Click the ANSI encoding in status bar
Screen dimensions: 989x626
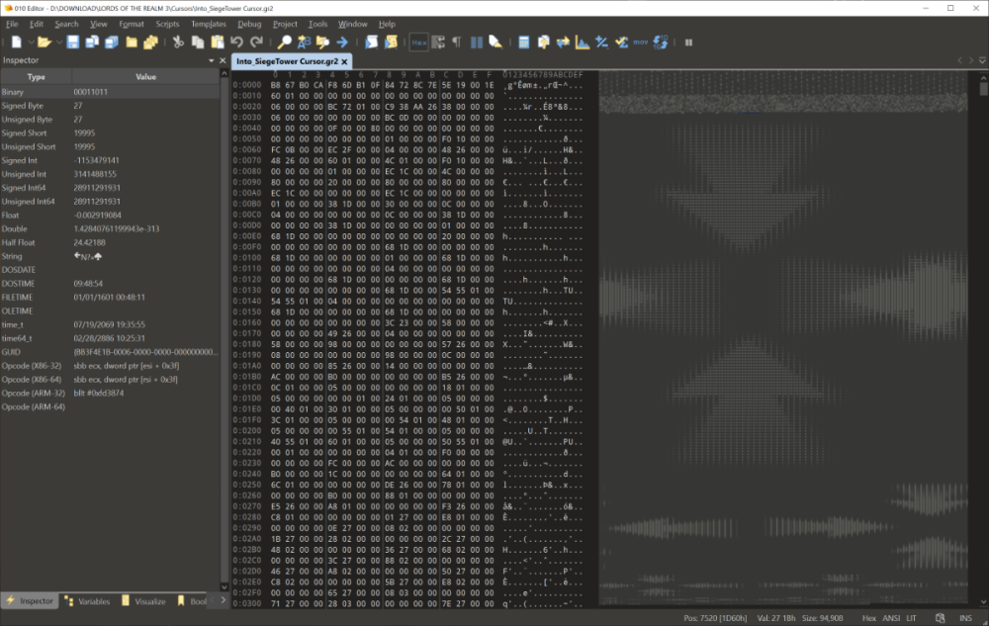(x=891, y=618)
